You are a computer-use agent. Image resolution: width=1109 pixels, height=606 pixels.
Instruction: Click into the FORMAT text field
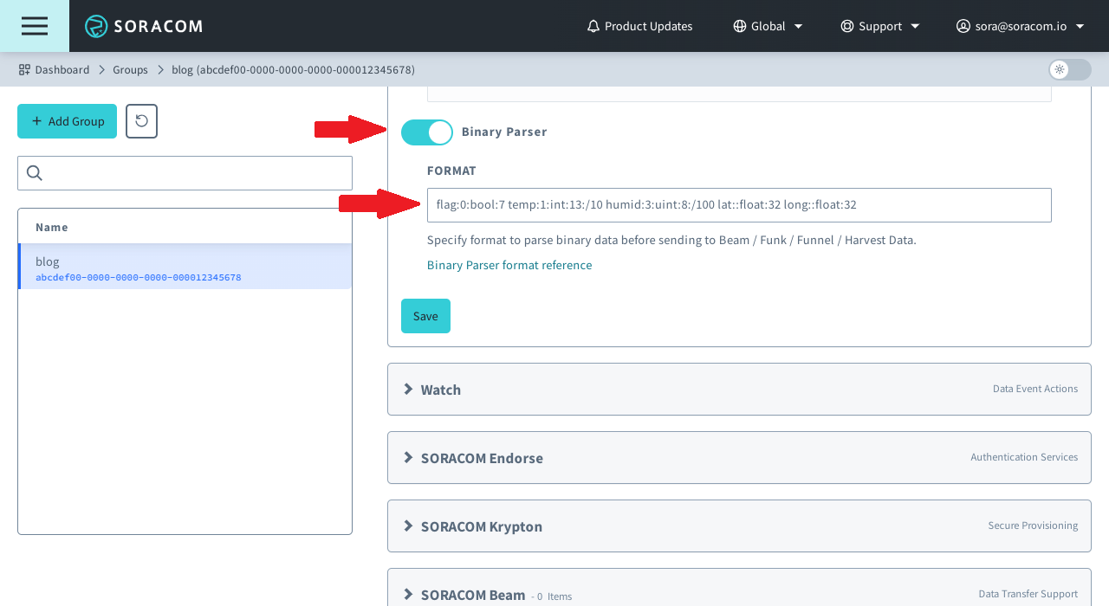[x=738, y=205]
